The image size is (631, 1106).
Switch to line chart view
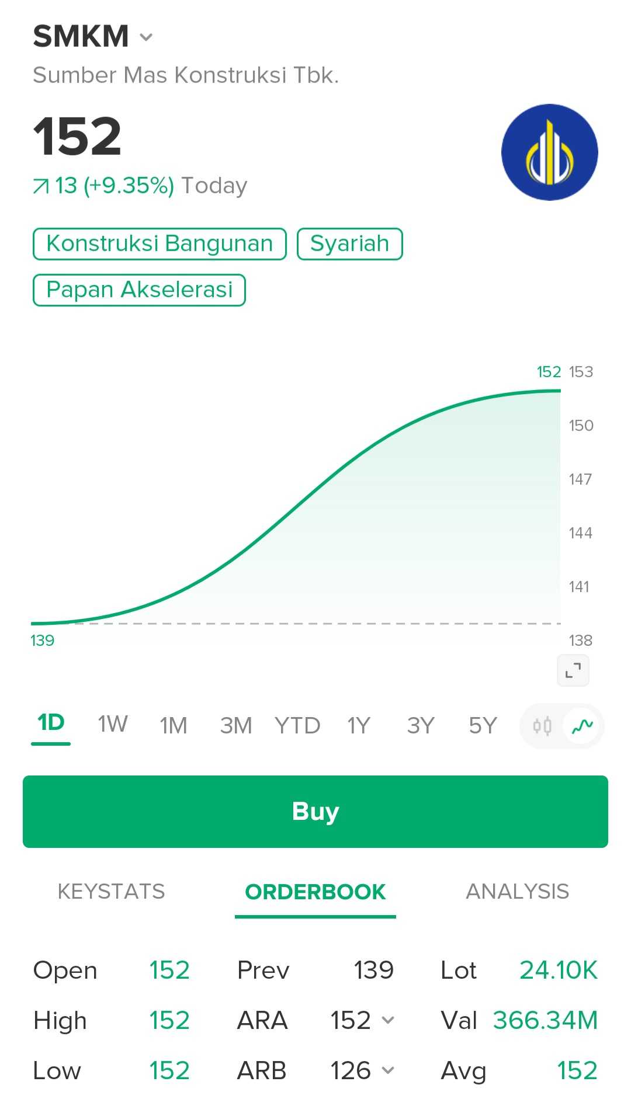pos(582,726)
